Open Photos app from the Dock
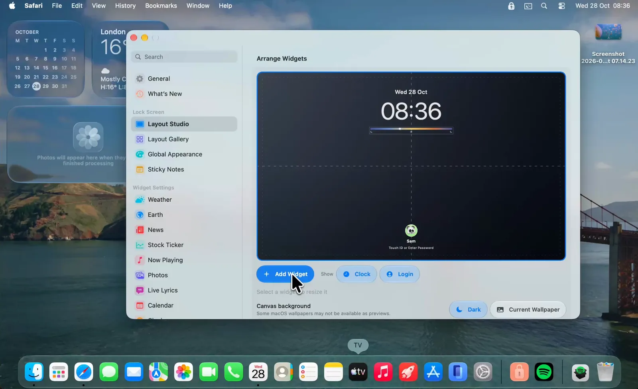Screen dimensions: 638x389 click(183, 372)
